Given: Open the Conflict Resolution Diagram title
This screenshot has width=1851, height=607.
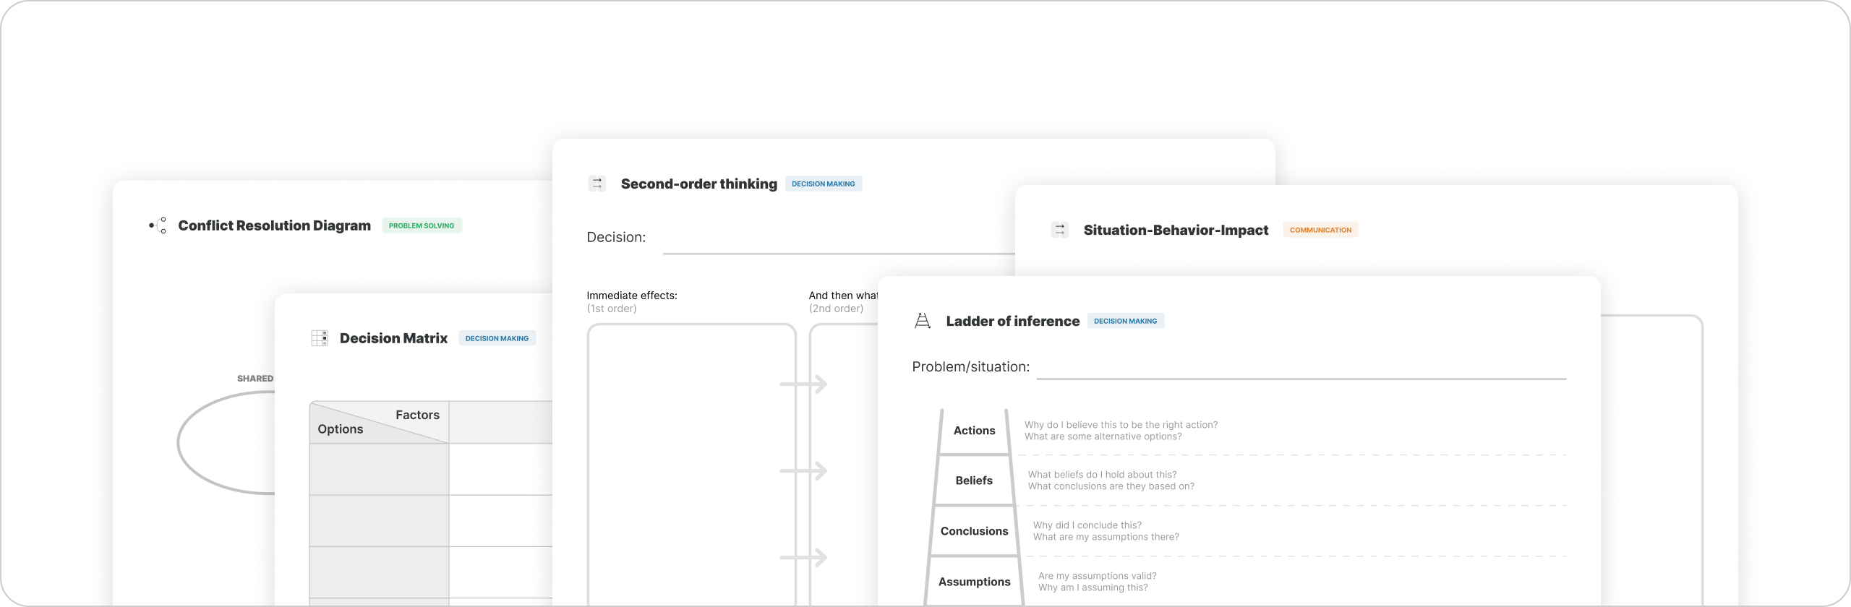Looking at the screenshot, I should tap(274, 225).
